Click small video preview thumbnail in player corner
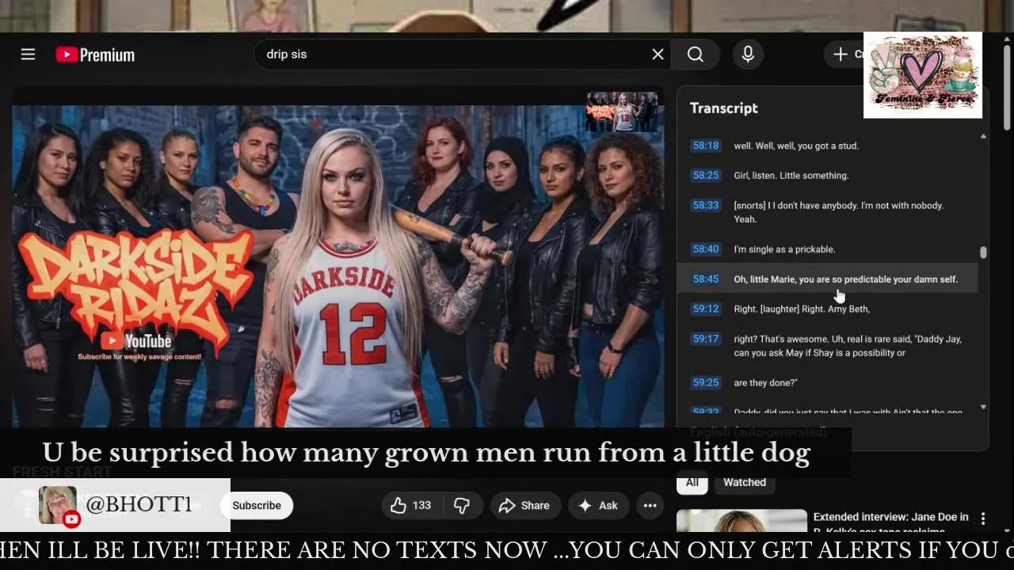 622,112
